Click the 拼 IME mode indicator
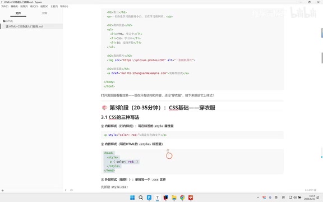The height and width of the screenshot is (202, 323). click(283, 198)
